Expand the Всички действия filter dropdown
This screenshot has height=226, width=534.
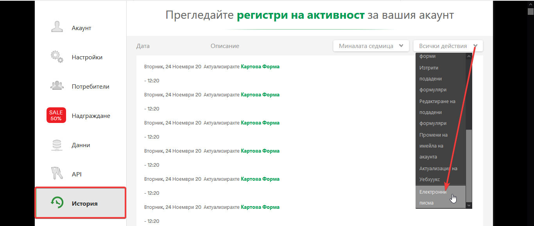click(x=448, y=46)
